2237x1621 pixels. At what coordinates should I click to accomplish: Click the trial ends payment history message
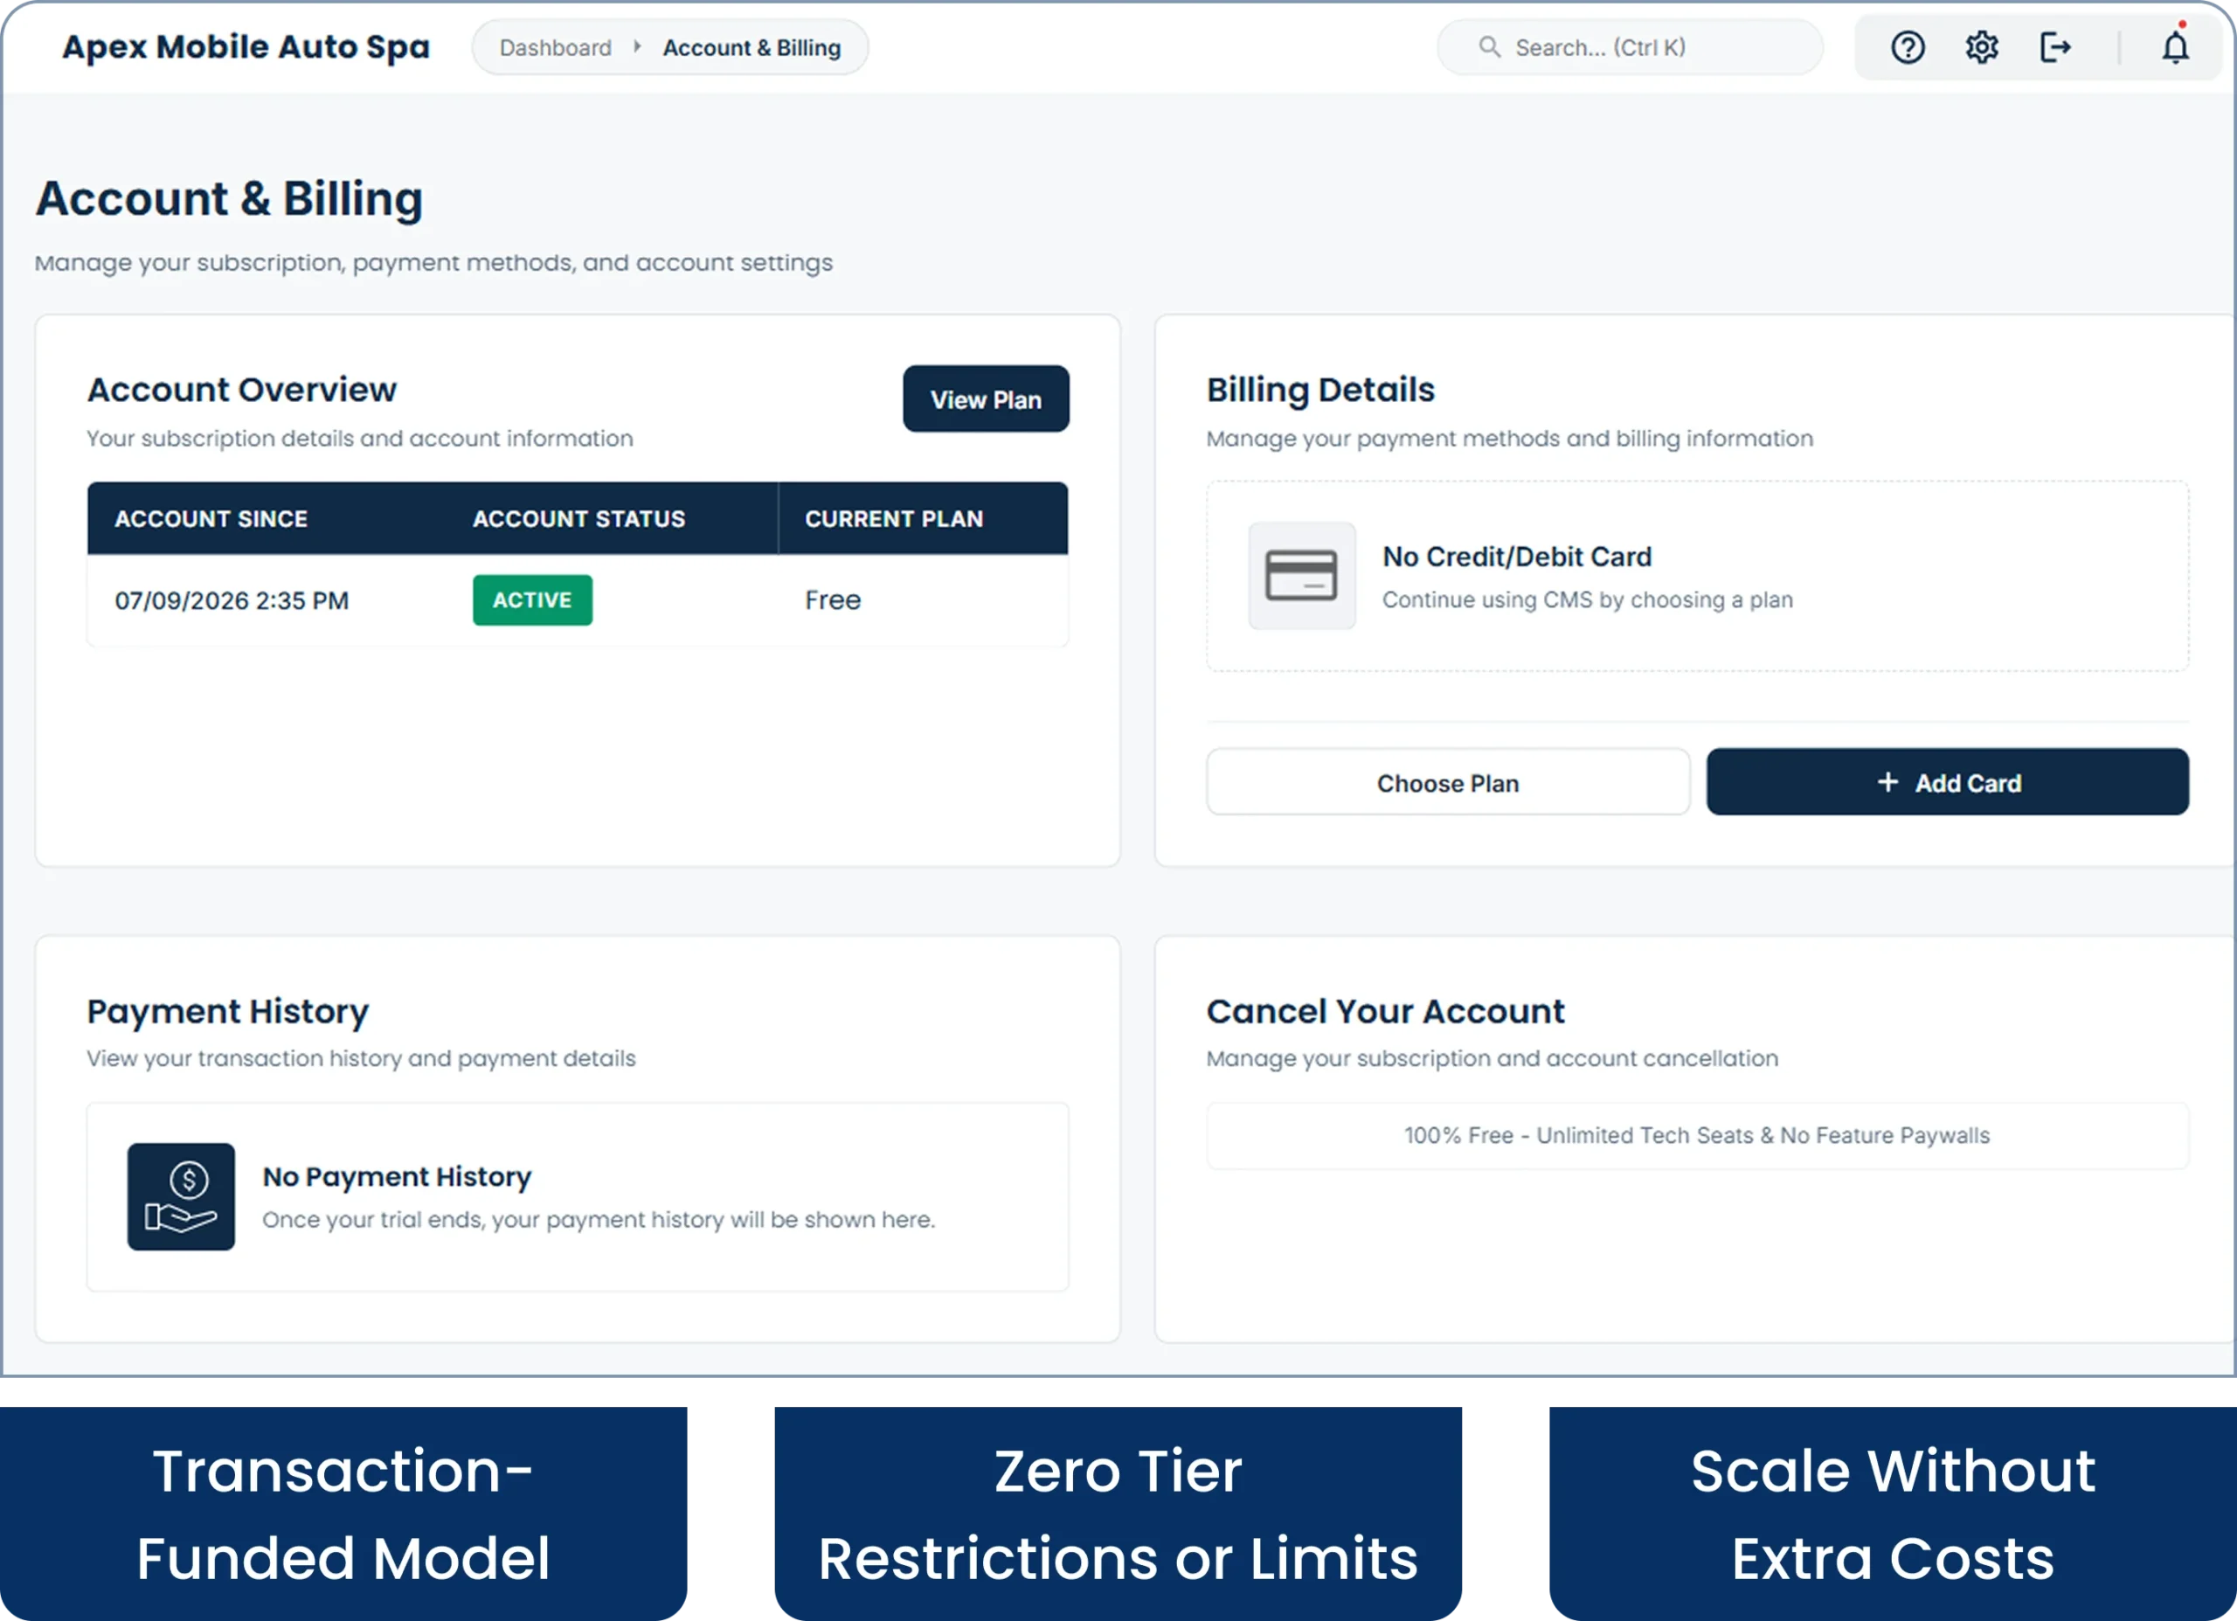pyautogui.click(x=598, y=1219)
